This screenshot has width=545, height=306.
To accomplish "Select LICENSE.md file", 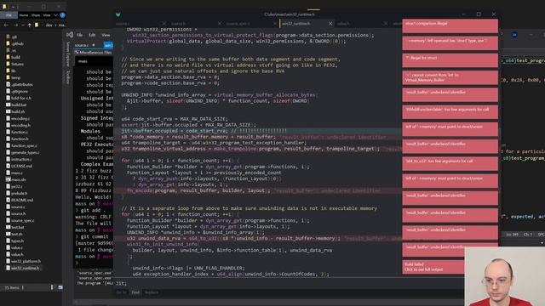I will [x=19, y=167].
